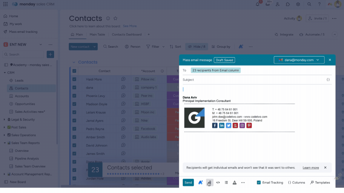Click the bulleted list formatting icon
The width and height of the screenshot is (344, 193).
point(226,183)
